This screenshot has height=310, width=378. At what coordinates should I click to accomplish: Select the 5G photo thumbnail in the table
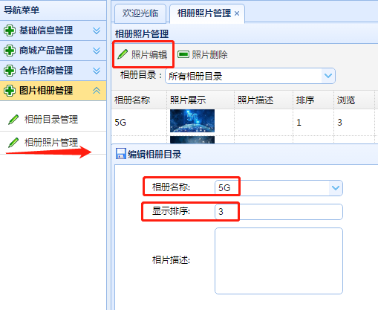click(192, 121)
